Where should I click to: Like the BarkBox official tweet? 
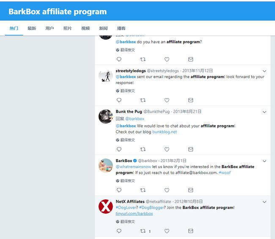[167, 190]
